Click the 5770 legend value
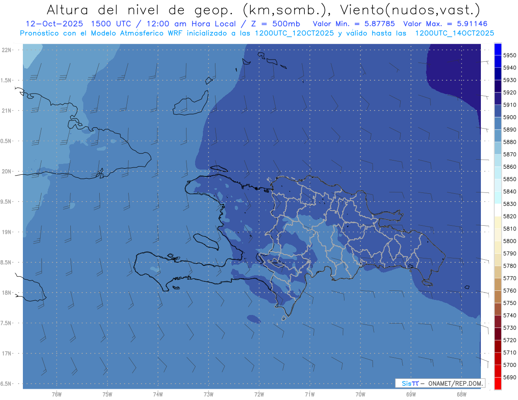The image size is (518, 400). point(509,278)
